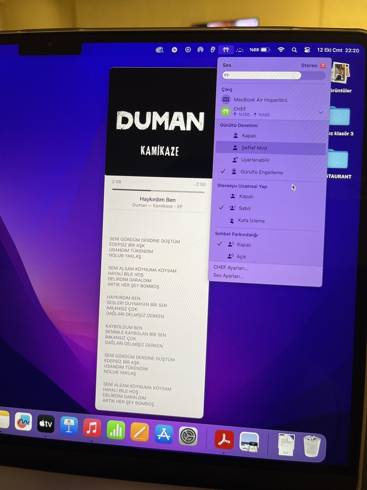Open System Settings from the Dock
The image size is (367, 490).
[188, 436]
